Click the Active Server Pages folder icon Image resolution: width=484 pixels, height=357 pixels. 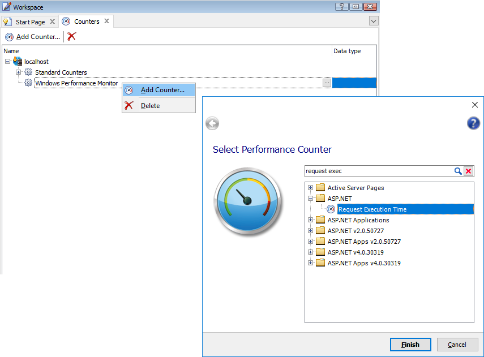tap(320, 187)
